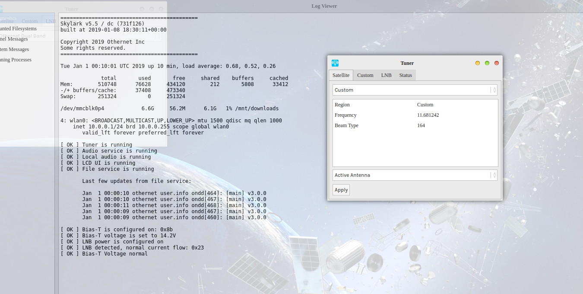Minimize Tuner window with yellow button

pos(478,63)
